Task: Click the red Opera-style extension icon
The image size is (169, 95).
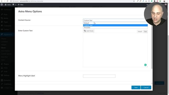Action: click(x=157, y=1)
